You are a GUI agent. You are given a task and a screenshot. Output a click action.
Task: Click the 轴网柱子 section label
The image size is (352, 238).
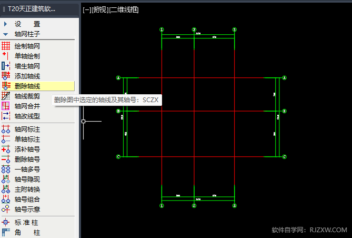pos(27,34)
